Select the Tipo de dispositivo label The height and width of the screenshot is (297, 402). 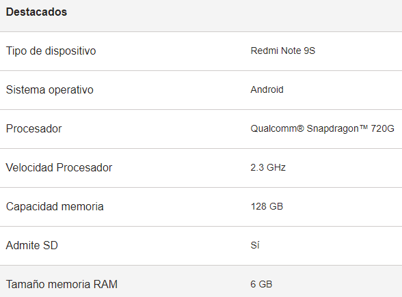click(51, 51)
